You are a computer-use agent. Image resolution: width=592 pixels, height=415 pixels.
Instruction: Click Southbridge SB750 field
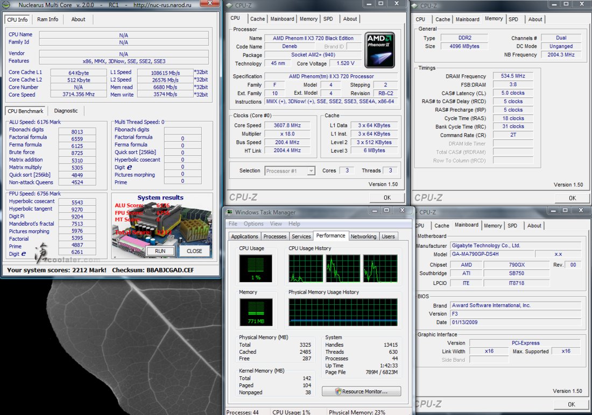(516, 273)
